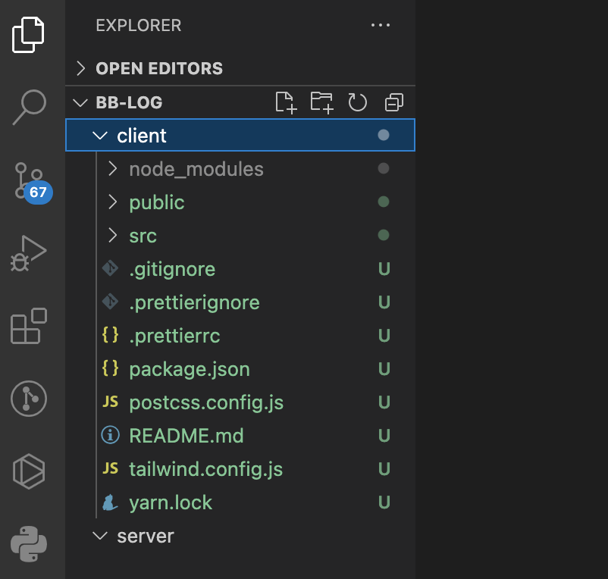Open the tailwind.config.js file

point(205,469)
